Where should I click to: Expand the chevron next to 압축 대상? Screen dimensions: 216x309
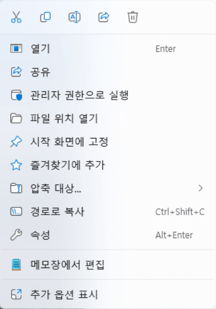click(x=201, y=188)
